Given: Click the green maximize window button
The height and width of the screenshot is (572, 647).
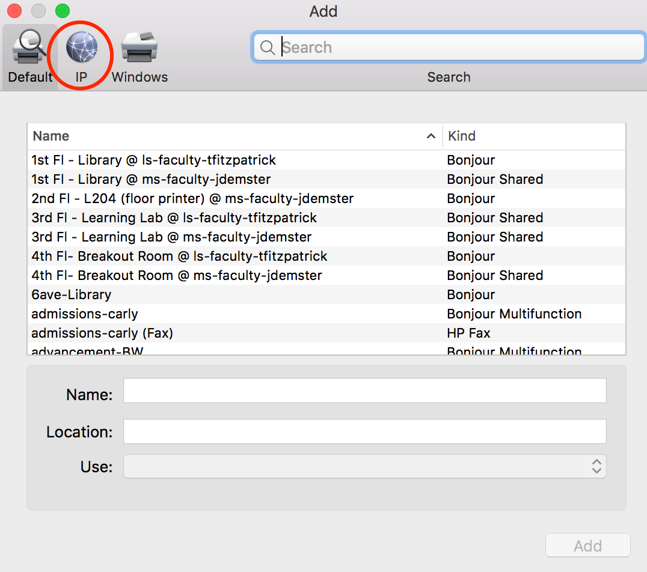Looking at the screenshot, I should 62,11.
